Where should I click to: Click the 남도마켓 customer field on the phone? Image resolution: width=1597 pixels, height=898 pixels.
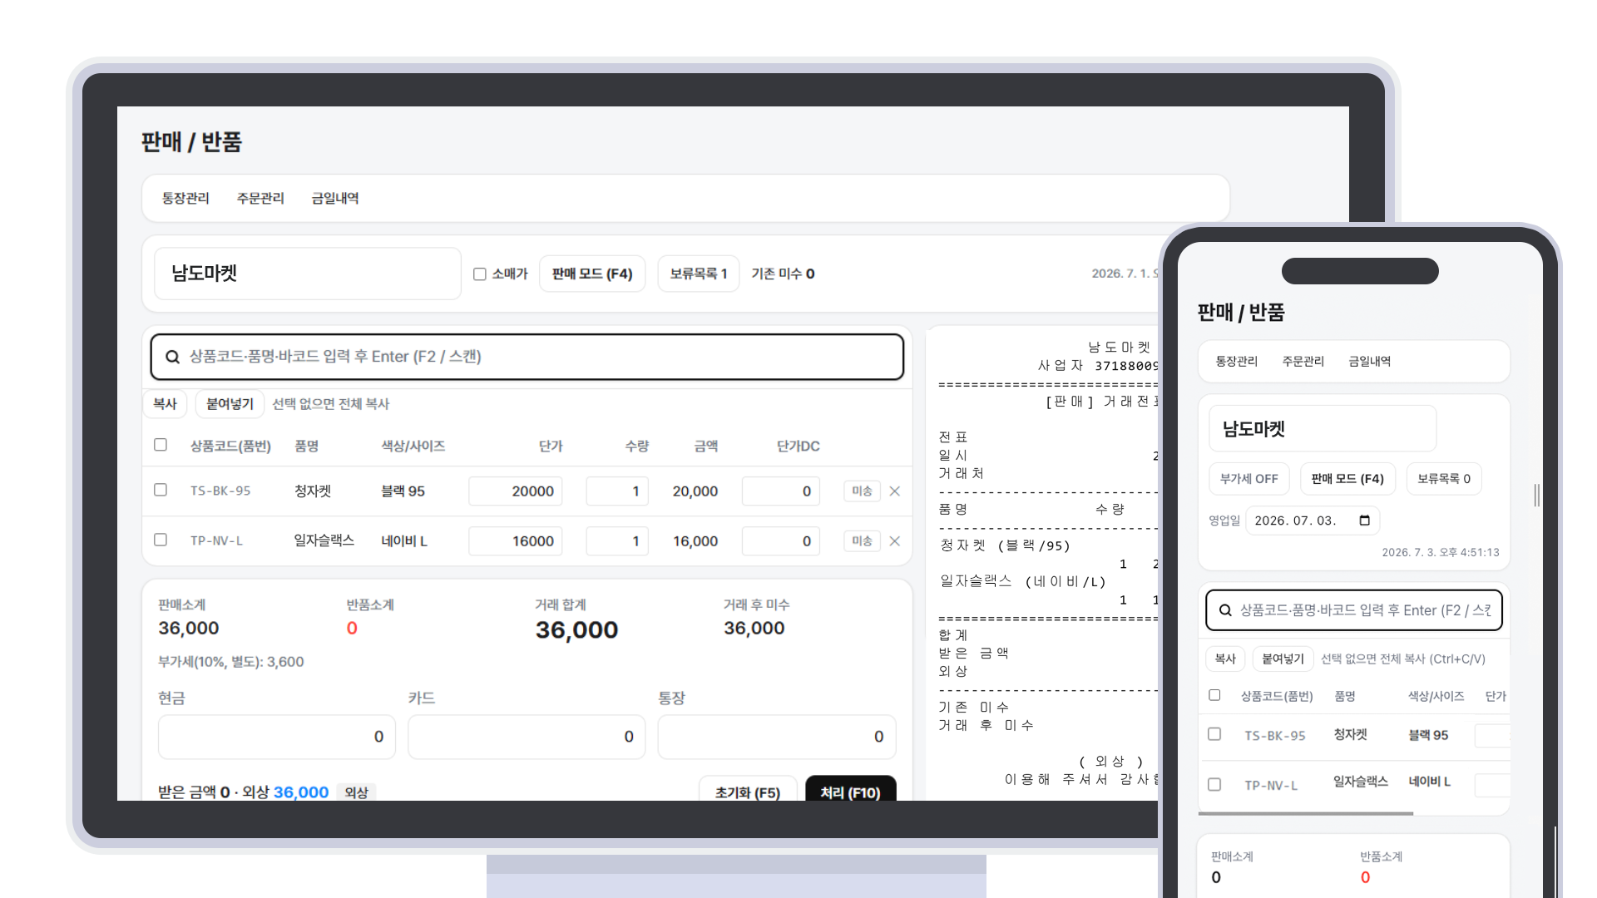[x=1323, y=429]
